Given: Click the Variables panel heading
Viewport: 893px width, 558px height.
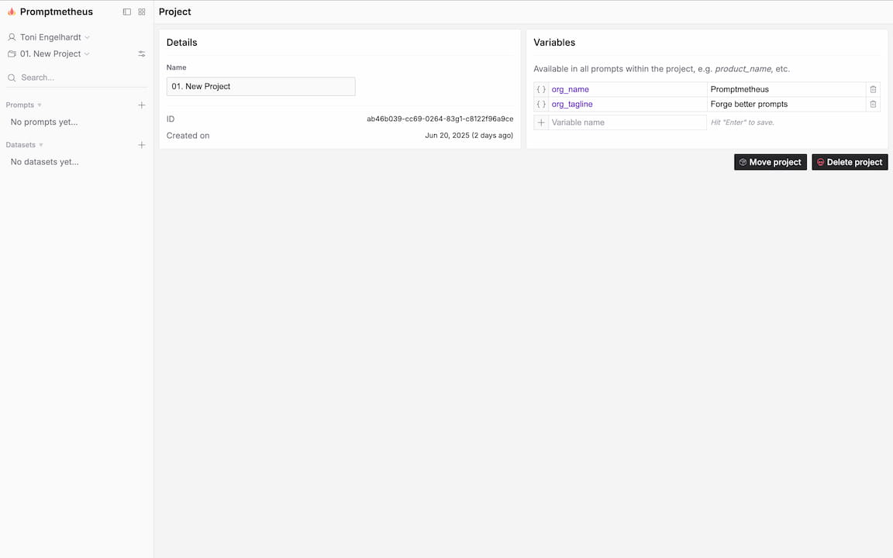Looking at the screenshot, I should (x=554, y=43).
